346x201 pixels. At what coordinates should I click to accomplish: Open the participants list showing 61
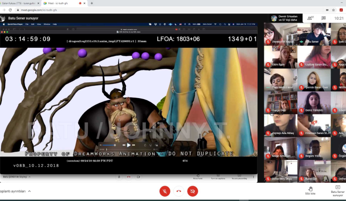[311, 18]
